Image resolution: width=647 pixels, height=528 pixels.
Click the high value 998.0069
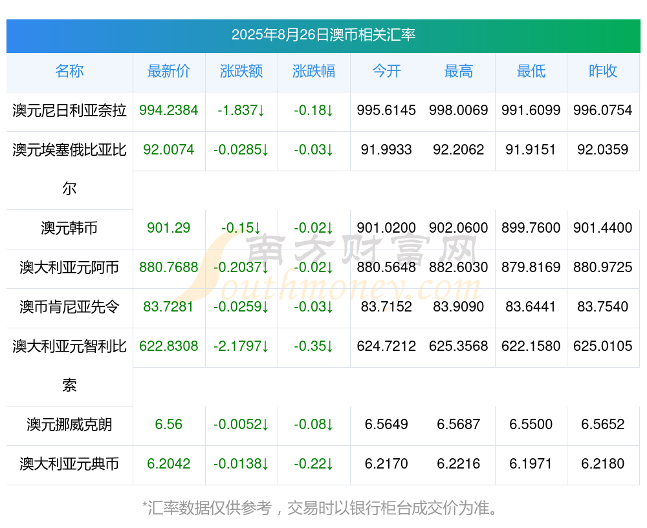[459, 111]
